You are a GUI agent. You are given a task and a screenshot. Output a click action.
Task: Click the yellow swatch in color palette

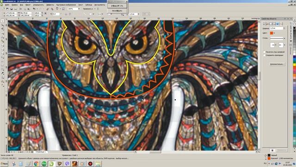295,65
